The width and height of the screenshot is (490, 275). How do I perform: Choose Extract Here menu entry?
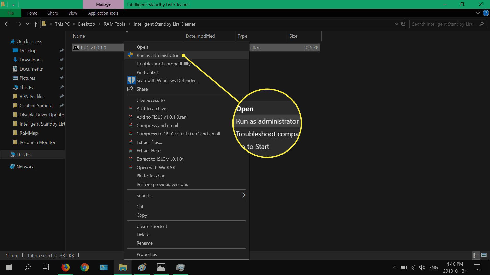click(x=186, y=150)
